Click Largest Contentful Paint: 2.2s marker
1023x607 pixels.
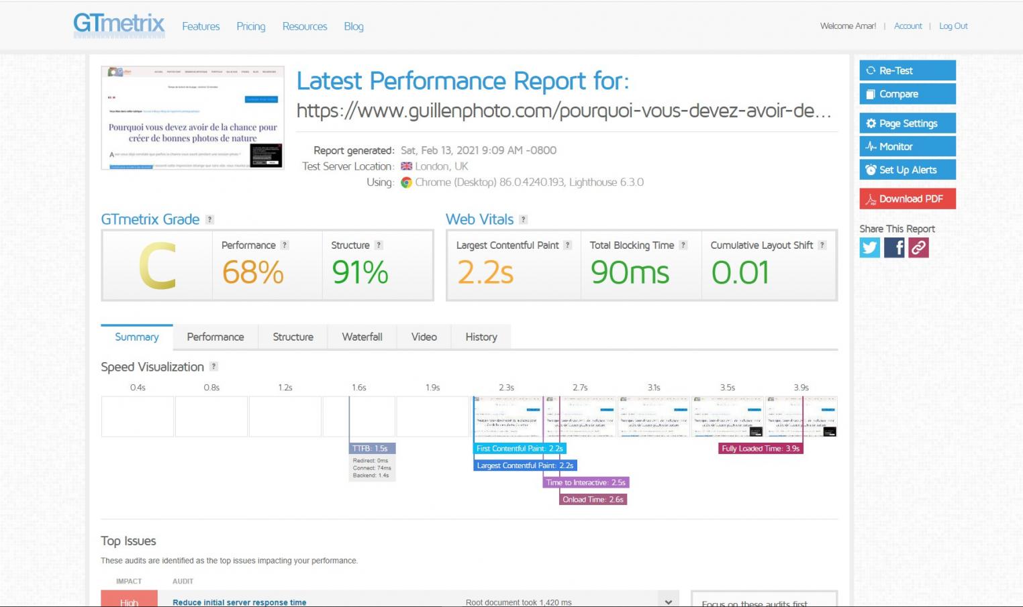[525, 465]
